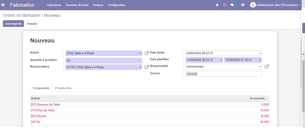Screen dimensions: 305x128
Task: Expand the Responsable Administrator dropdown
Action: [x=260, y=67]
